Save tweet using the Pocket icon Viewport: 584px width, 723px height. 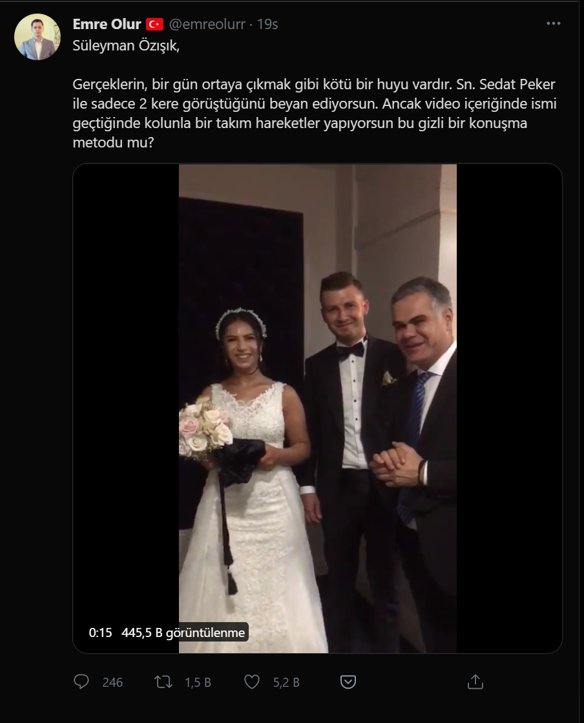(x=348, y=682)
